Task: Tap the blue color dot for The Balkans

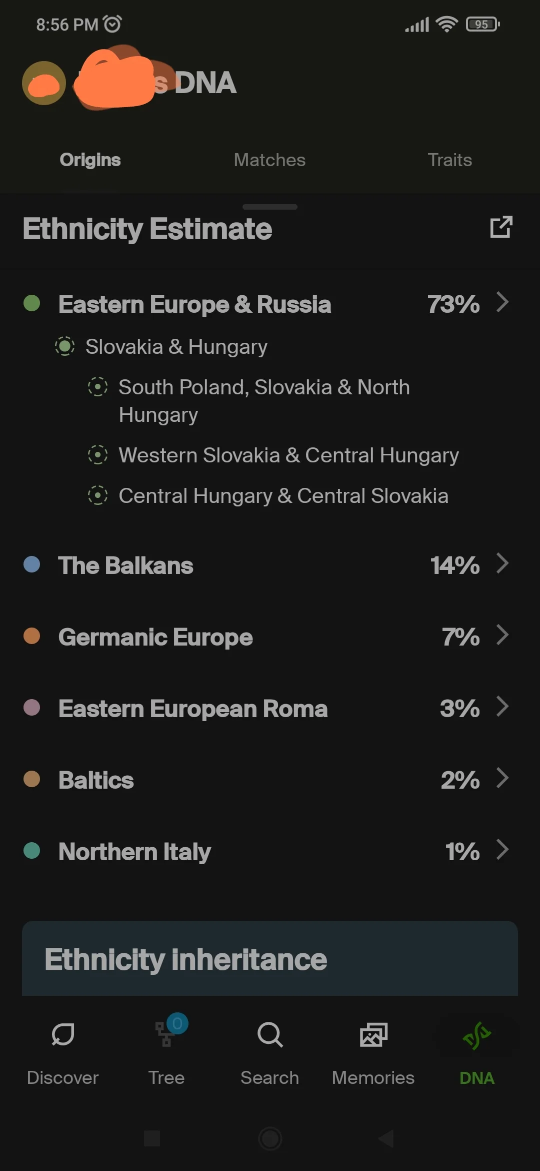Action: (32, 565)
